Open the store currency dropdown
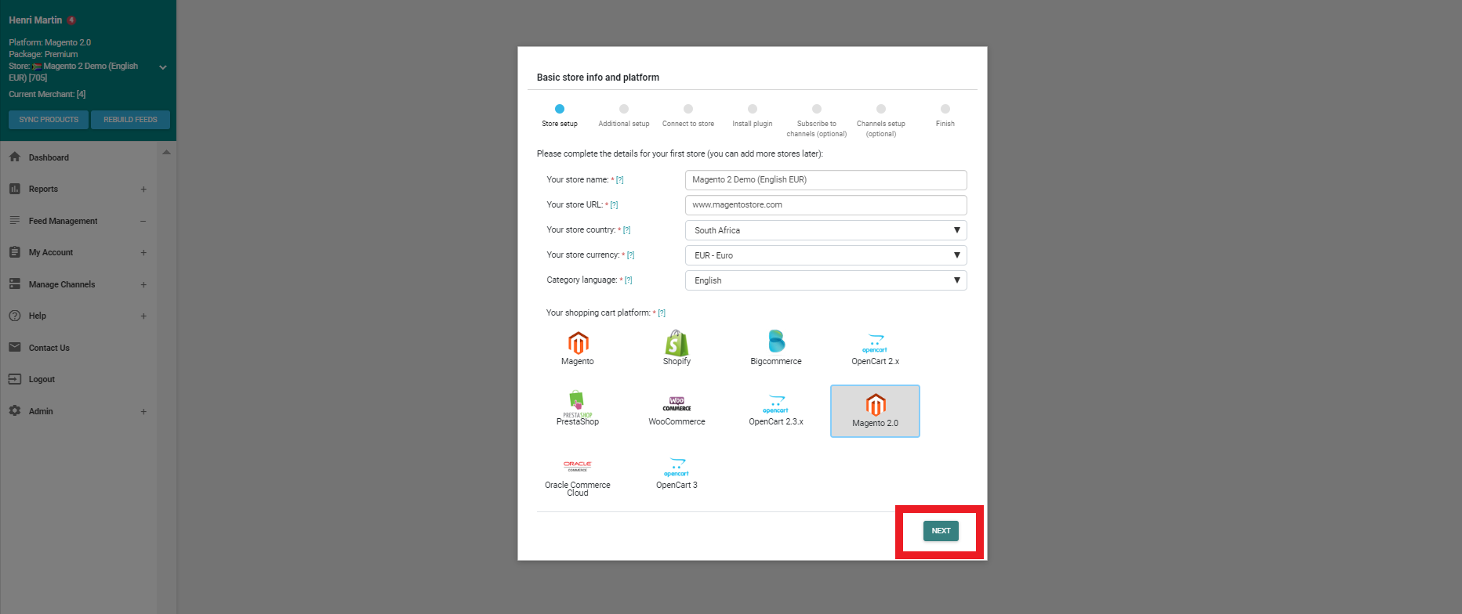The width and height of the screenshot is (1462, 614). pos(825,255)
